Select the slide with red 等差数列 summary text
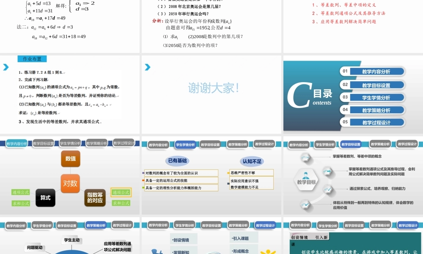Viewport: 423px width, 254px height. (x=353, y=26)
